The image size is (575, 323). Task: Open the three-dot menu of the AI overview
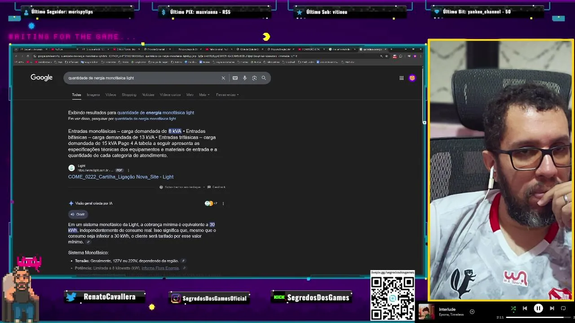[223, 204]
